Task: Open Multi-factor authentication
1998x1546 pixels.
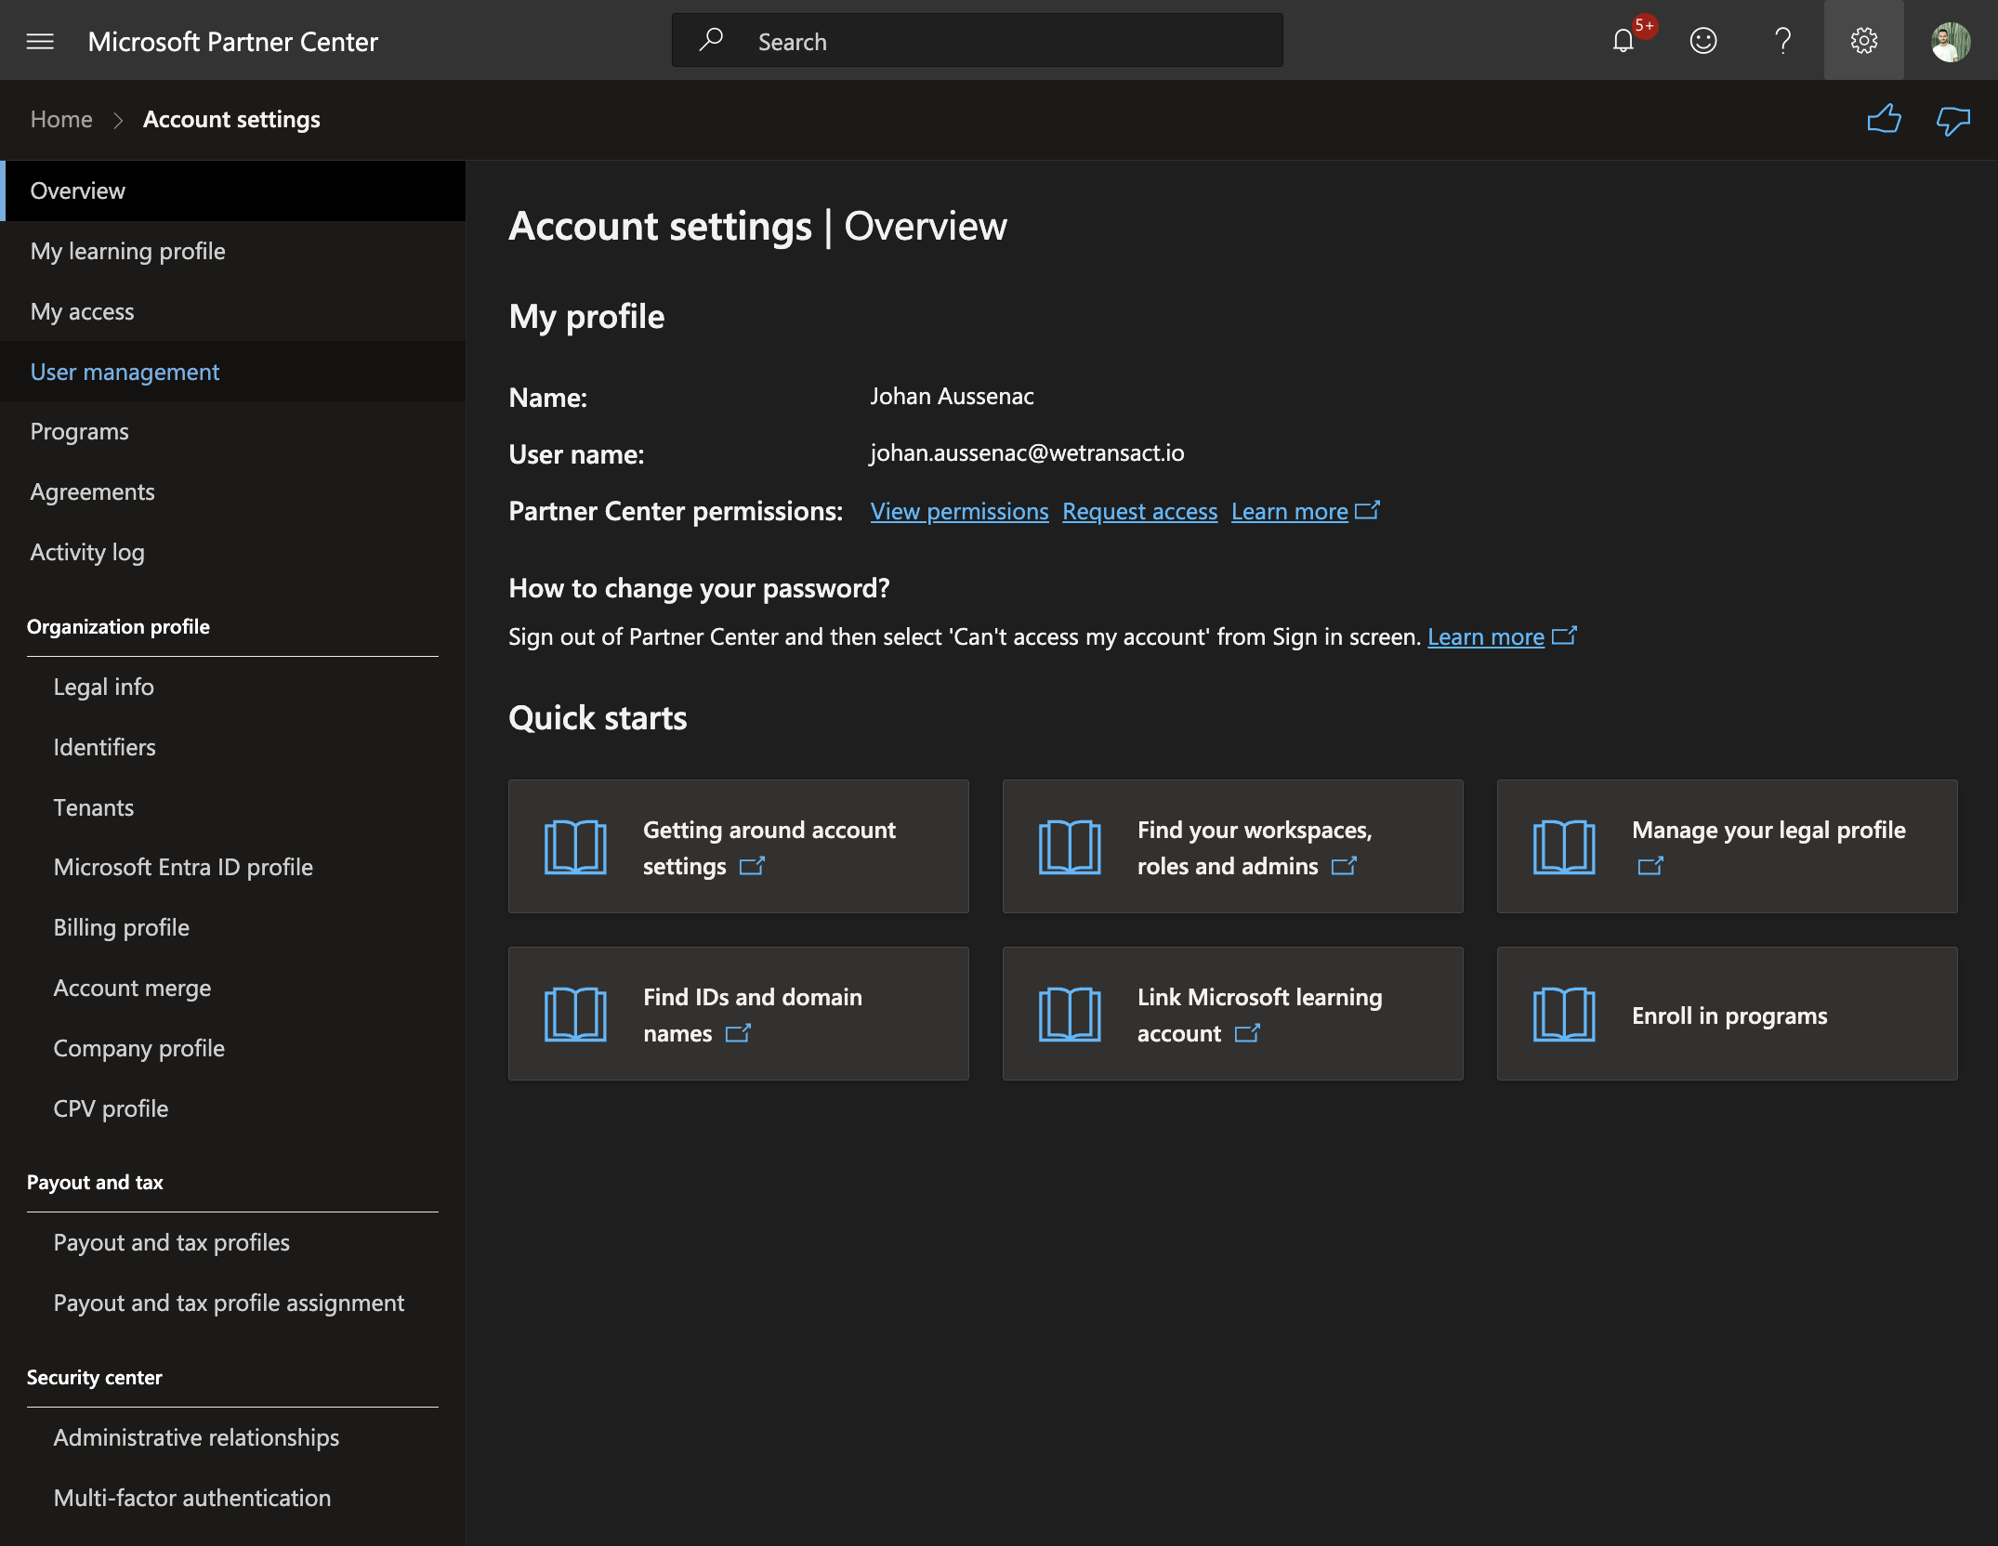Action: [x=232, y=1498]
